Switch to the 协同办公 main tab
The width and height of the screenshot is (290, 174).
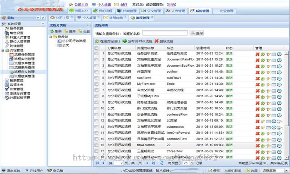coord(79,11)
